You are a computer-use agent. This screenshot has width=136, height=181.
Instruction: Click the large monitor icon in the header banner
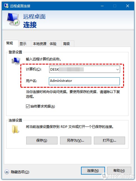coord(13,19)
